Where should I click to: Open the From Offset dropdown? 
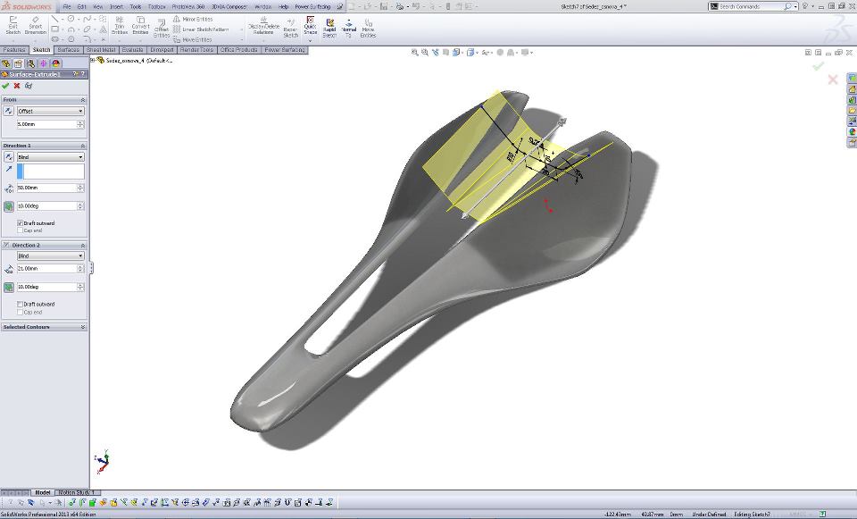click(x=51, y=112)
